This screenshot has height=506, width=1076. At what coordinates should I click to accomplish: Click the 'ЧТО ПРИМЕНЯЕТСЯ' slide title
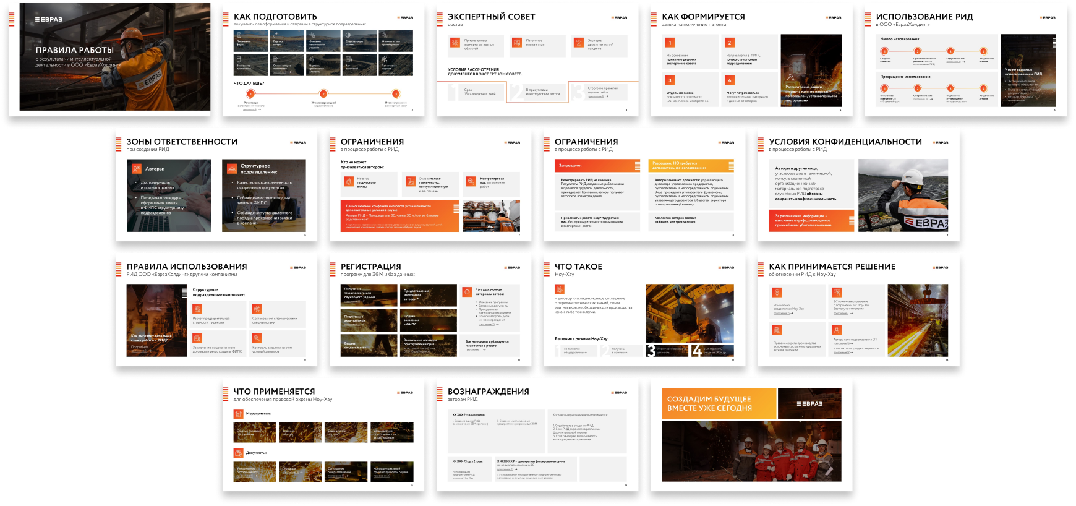coord(275,392)
